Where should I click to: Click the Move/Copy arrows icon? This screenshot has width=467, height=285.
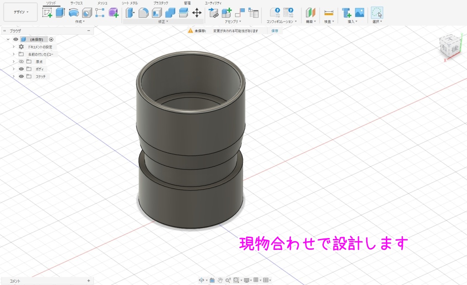click(x=197, y=13)
